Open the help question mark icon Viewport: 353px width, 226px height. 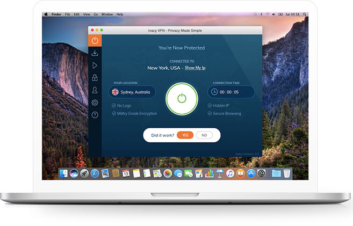[x=95, y=115]
